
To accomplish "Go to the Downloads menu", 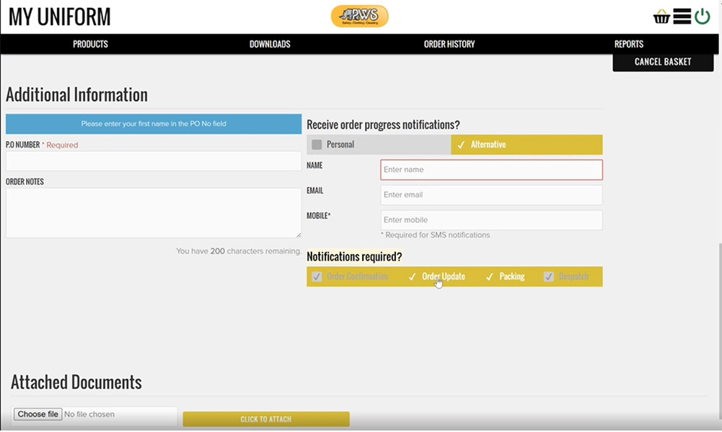I will pos(270,44).
